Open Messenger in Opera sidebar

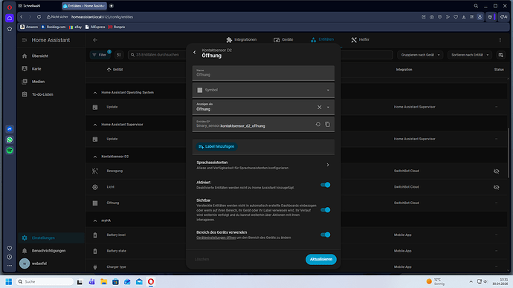coord(10,129)
